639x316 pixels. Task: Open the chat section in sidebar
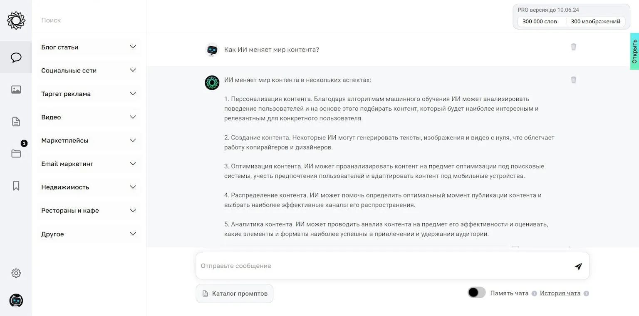pyautogui.click(x=16, y=57)
